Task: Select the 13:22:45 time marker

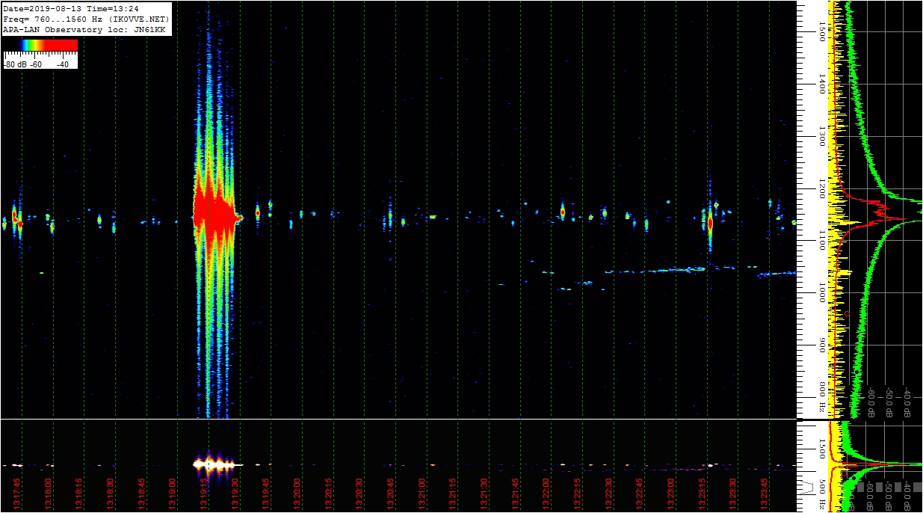Action: pyautogui.click(x=640, y=495)
